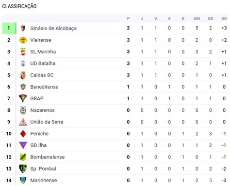Click the Nazarenos club crest
Viewport: 230px width, 186px height.
[23, 110]
